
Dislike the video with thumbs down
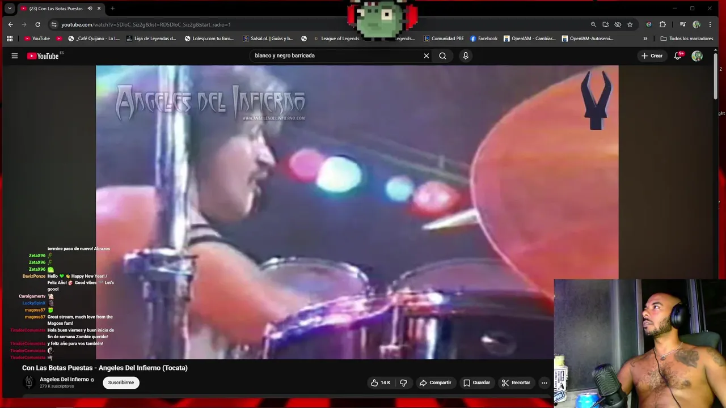403,382
